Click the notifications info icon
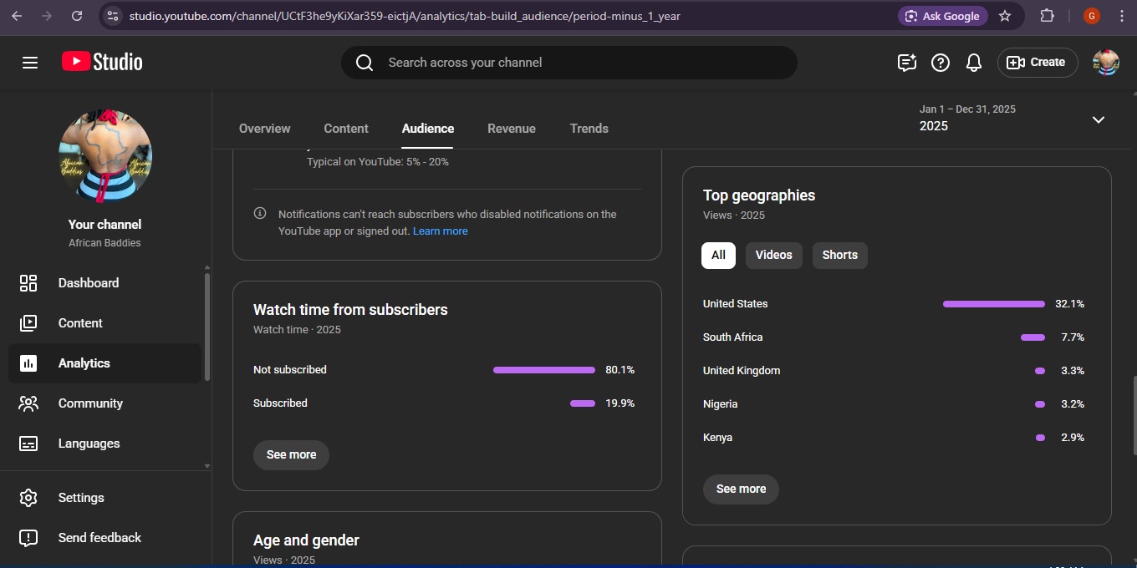Screen dimensions: 1137x568 (x=260, y=214)
